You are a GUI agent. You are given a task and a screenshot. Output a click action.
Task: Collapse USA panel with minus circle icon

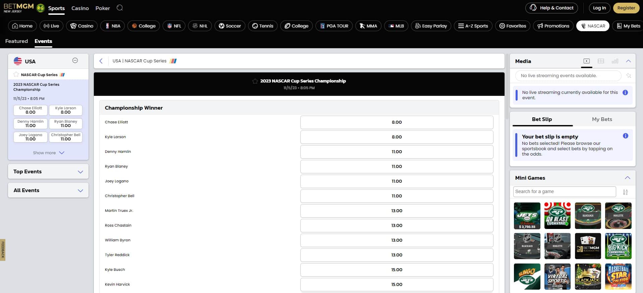(x=75, y=60)
